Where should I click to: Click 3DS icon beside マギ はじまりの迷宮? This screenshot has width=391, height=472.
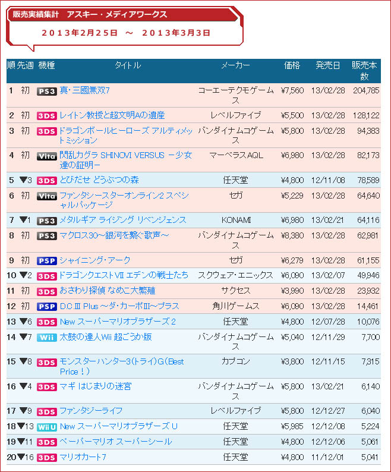[47, 387]
